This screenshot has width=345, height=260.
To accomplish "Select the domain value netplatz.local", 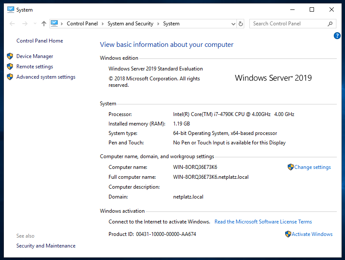I will pyautogui.click(x=188, y=197).
